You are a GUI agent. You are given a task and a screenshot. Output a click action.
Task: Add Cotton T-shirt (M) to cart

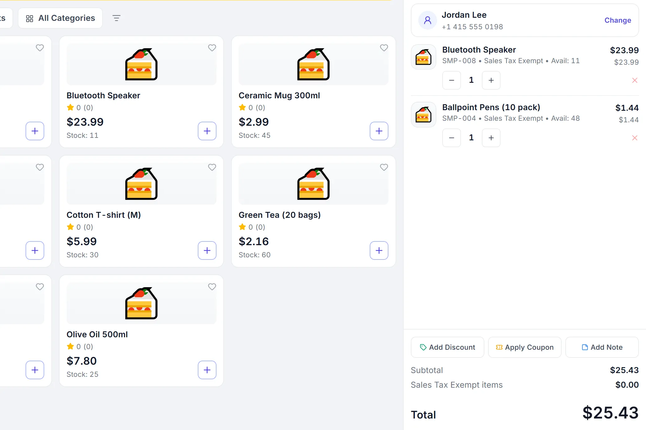pos(207,250)
